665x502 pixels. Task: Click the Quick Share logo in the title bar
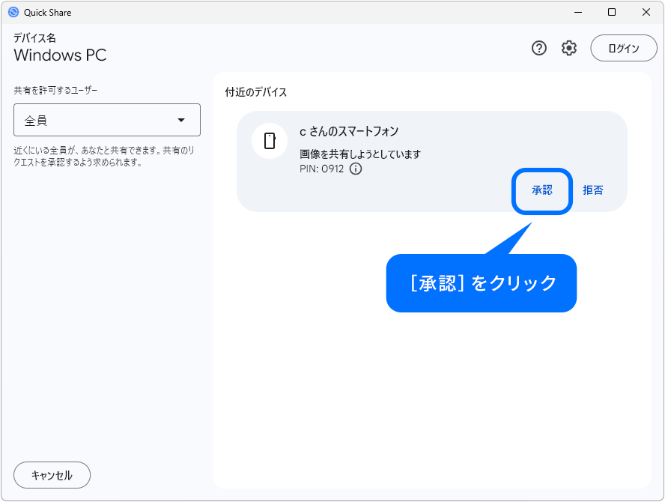click(12, 12)
